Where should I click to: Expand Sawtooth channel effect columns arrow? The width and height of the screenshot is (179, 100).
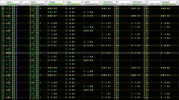click(x=177, y=2)
